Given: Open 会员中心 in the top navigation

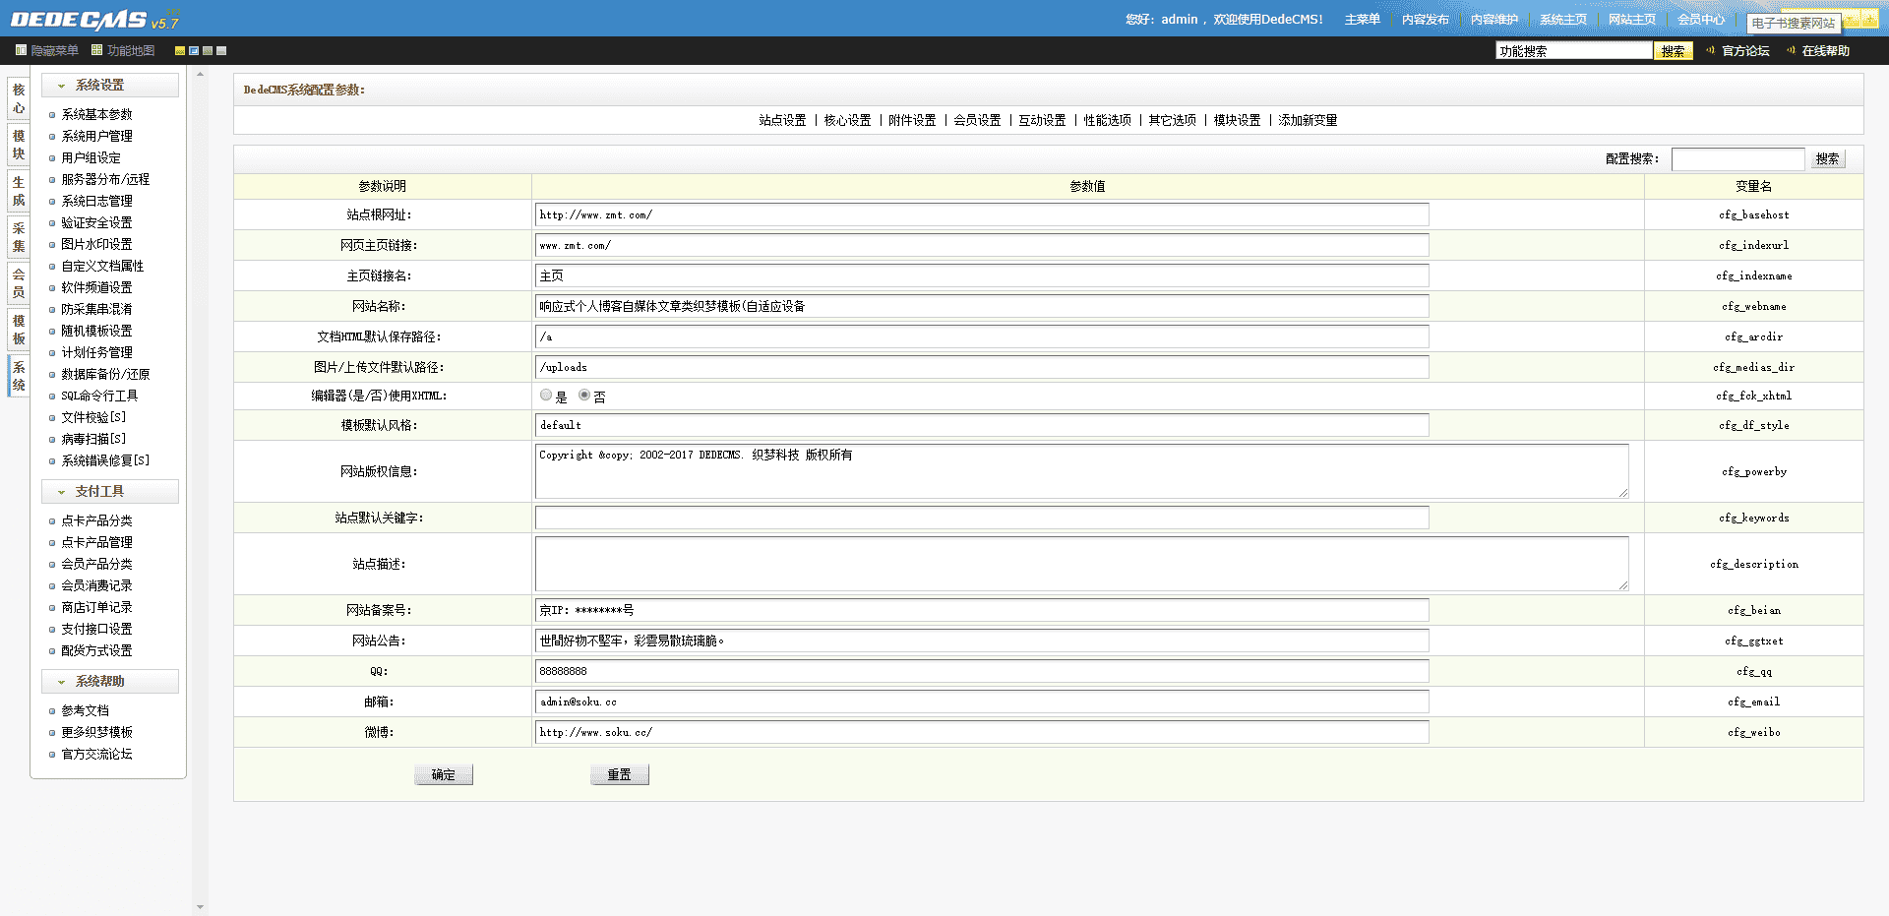Looking at the screenshot, I should (x=1701, y=20).
